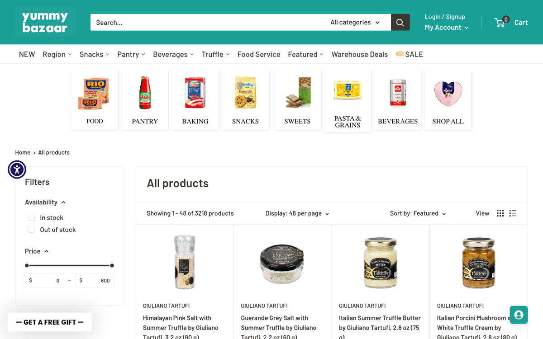The height and width of the screenshot is (339, 543).
Task: Click GIULIANO TARTUFI brand above Himalayan salt
Action: pos(166,306)
